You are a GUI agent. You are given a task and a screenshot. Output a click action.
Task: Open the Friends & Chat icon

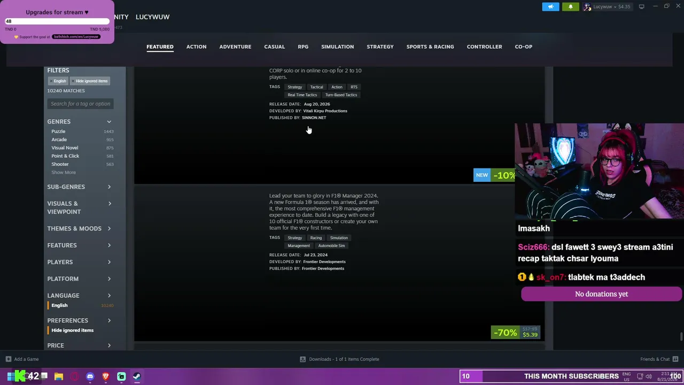pyautogui.click(x=675, y=359)
